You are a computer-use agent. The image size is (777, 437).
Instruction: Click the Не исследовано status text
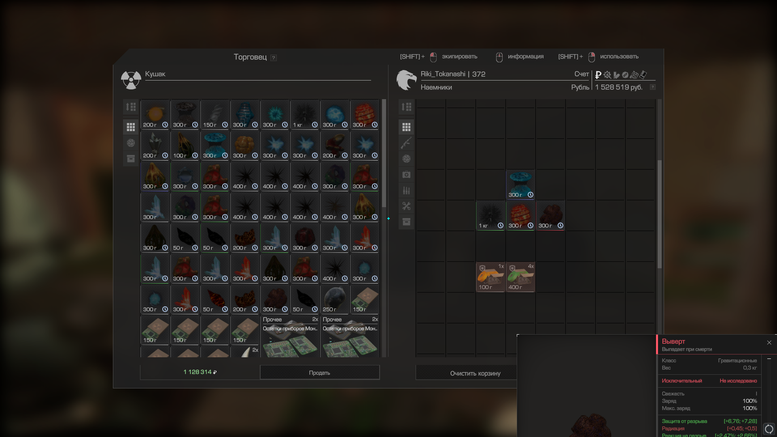738,381
